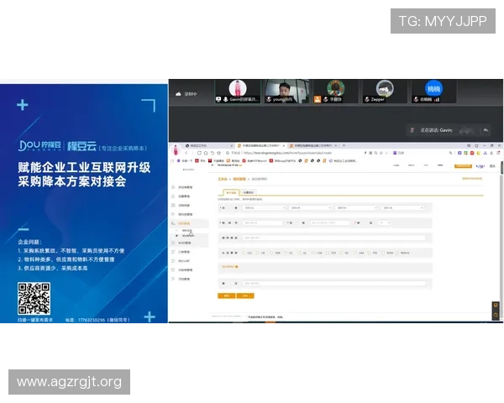The image size is (504, 403).
Task: Click the muted mic icon on Zepper's tile
Action: click(x=367, y=100)
